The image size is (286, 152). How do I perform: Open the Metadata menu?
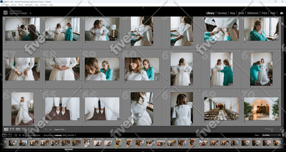click(29, 5)
